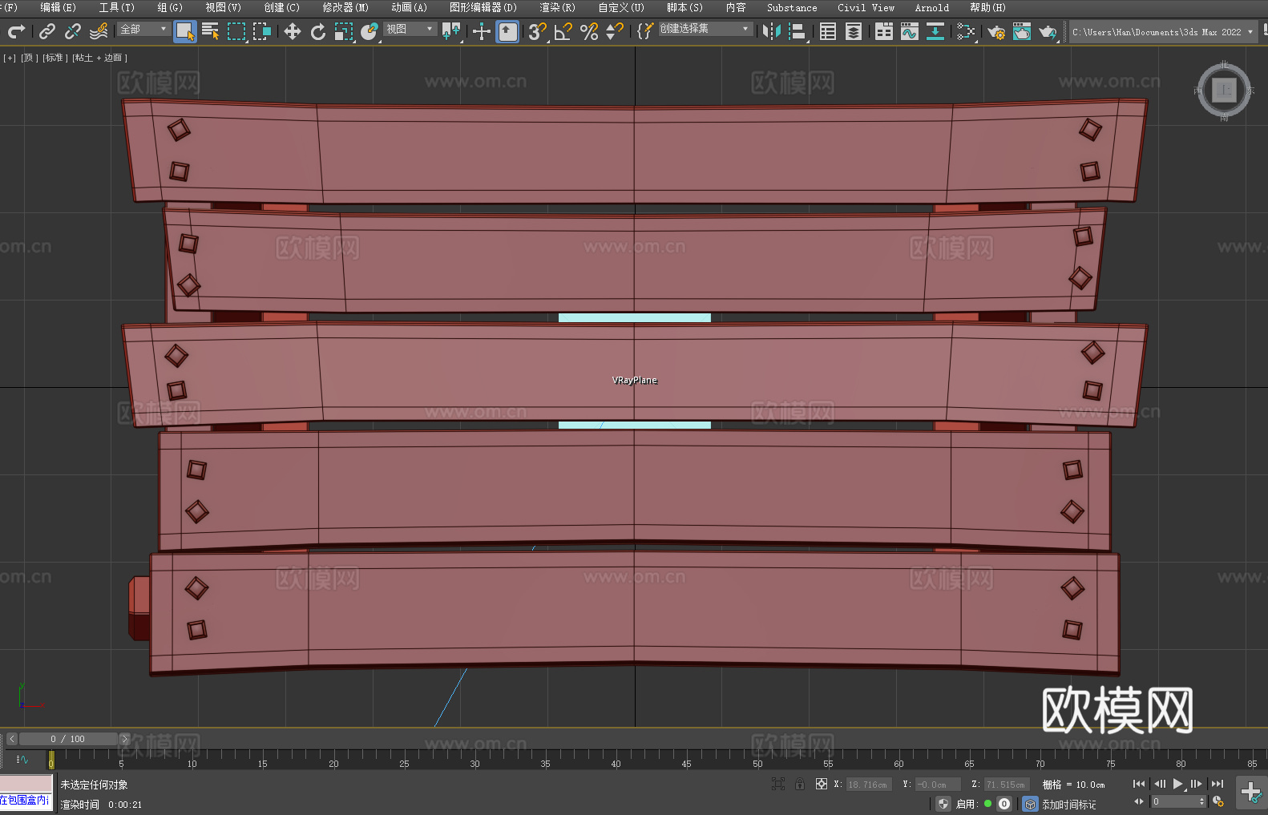Screen dimensions: 1268x815
Task: Go to the animation start frame
Action: click(x=1139, y=784)
